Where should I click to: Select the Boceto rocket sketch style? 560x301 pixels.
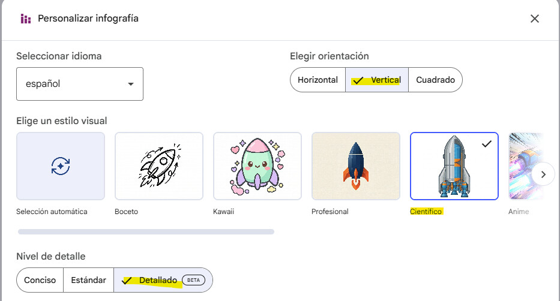(159, 166)
